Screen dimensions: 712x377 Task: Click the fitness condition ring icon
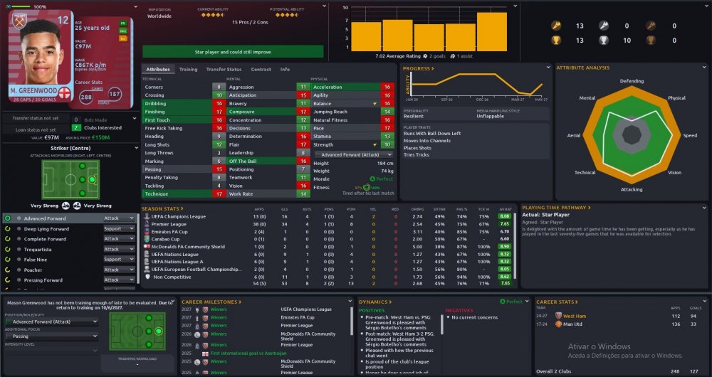(367, 187)
